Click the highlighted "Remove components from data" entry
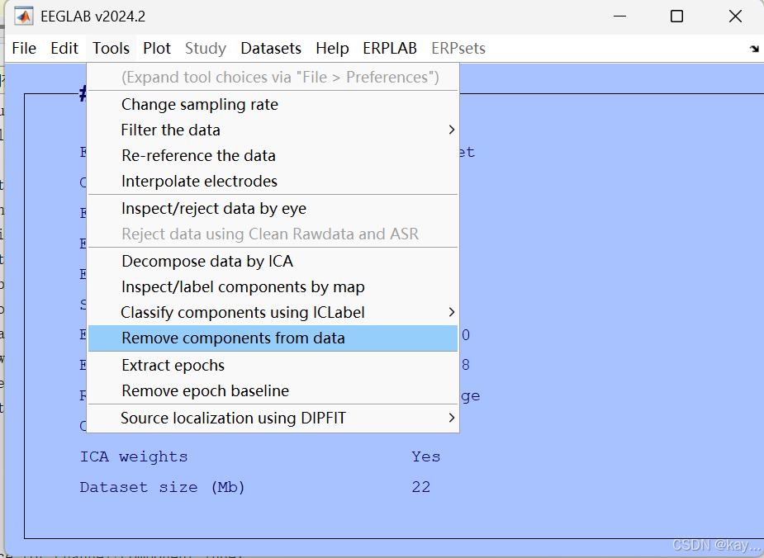Viewport: 764px width, 558px height. point(219,338)
